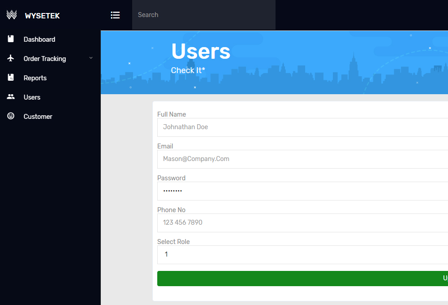The width and height of the screenshot is (448, 305).
Task: Click the Order Tracking airplane icon
Action: tap(11, 58)
